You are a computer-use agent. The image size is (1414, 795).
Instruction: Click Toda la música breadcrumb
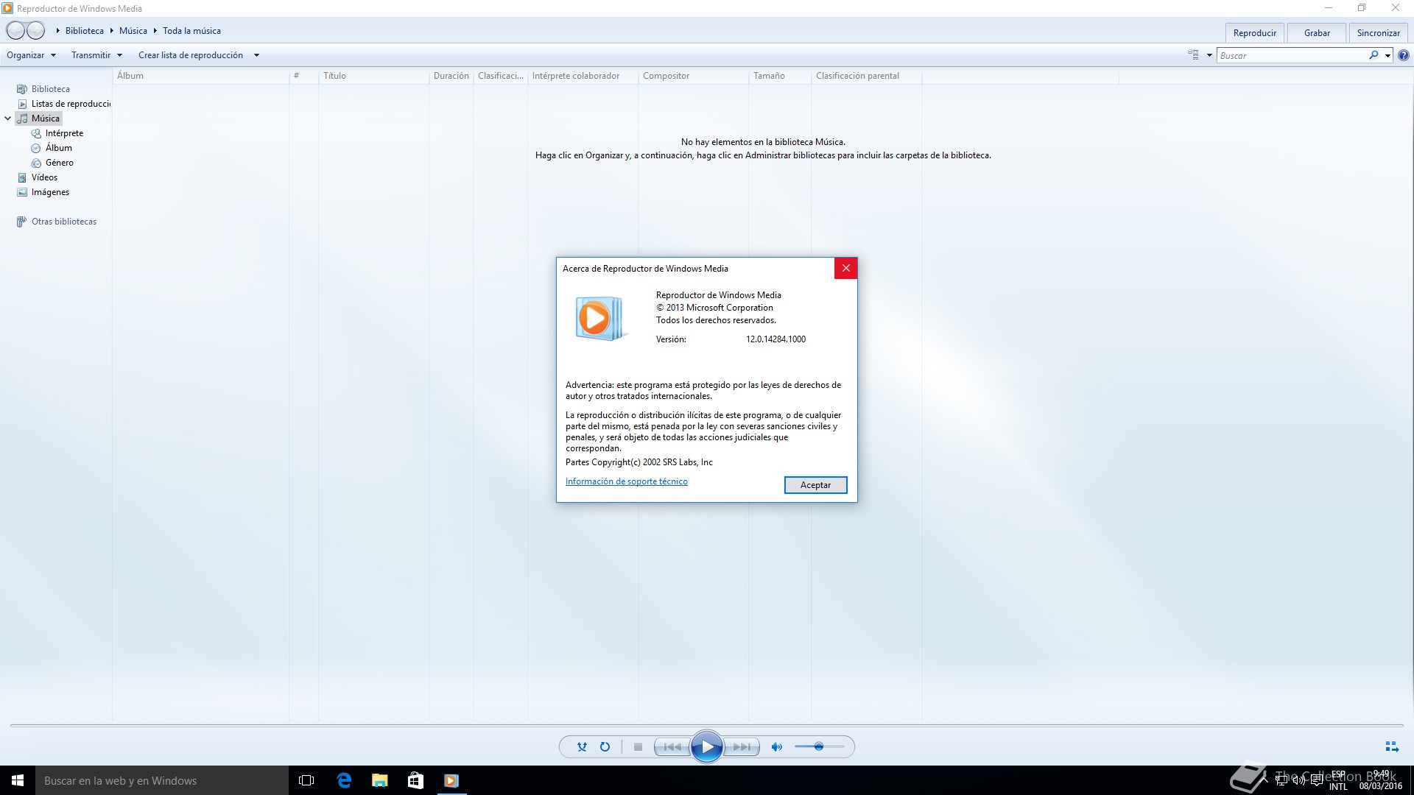[x=191, y=31]
